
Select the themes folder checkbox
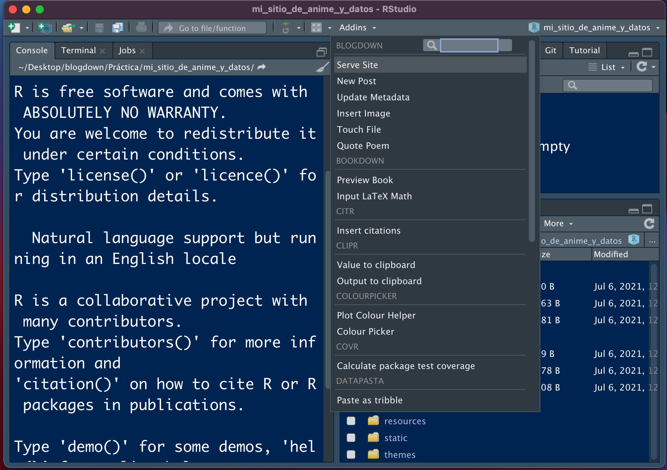click(351, 455)
